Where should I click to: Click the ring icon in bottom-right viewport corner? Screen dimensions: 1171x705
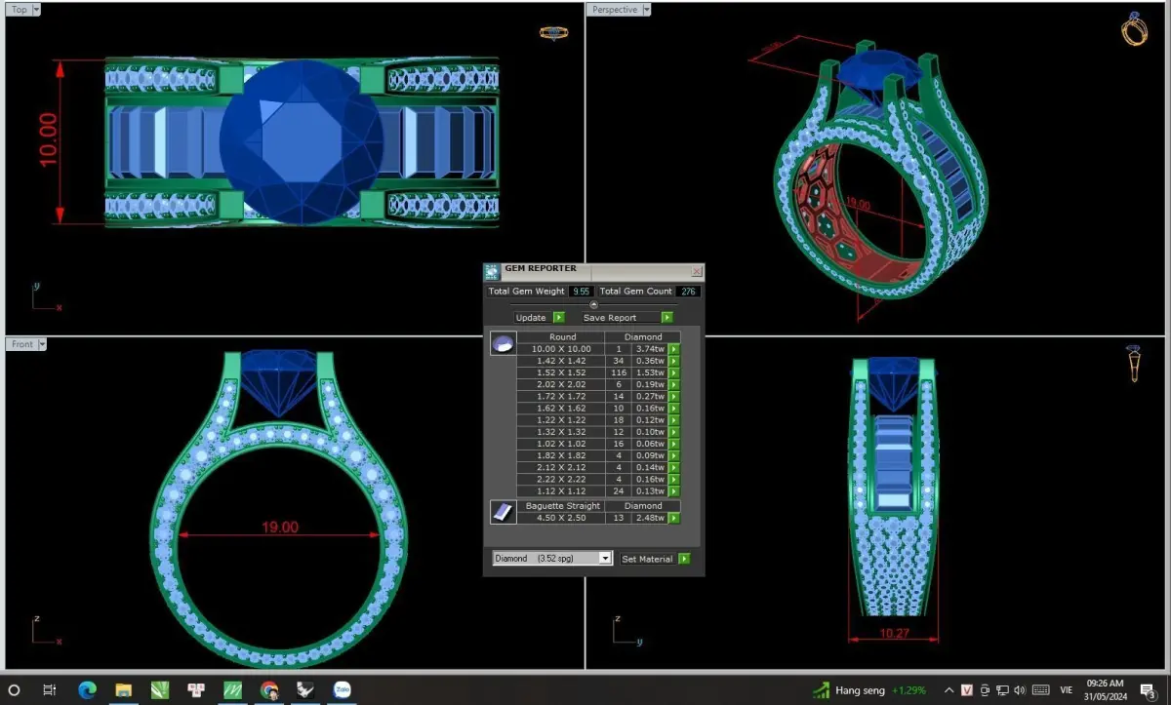click(x=1134, y=363)
